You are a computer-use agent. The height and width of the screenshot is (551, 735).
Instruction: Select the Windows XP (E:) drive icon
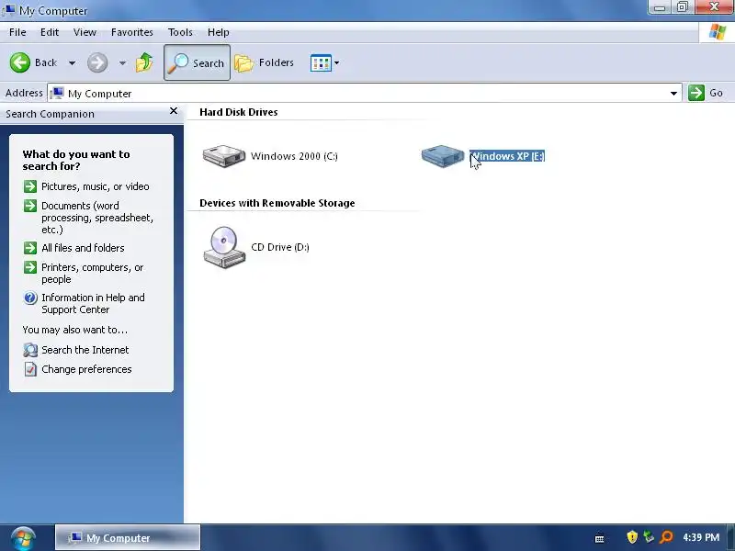pyautogui.click(x=443, y=155)
